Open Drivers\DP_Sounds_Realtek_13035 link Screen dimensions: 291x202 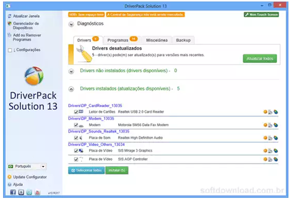click(99, 132)
